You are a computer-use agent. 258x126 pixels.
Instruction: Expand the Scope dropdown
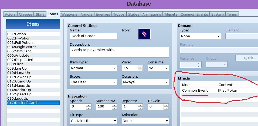(x=93, y=82)
